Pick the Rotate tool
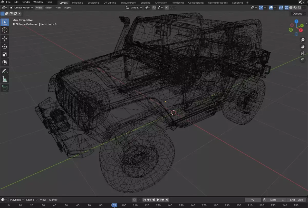Screen dimensions: 308x208 (x=5, y=46)
